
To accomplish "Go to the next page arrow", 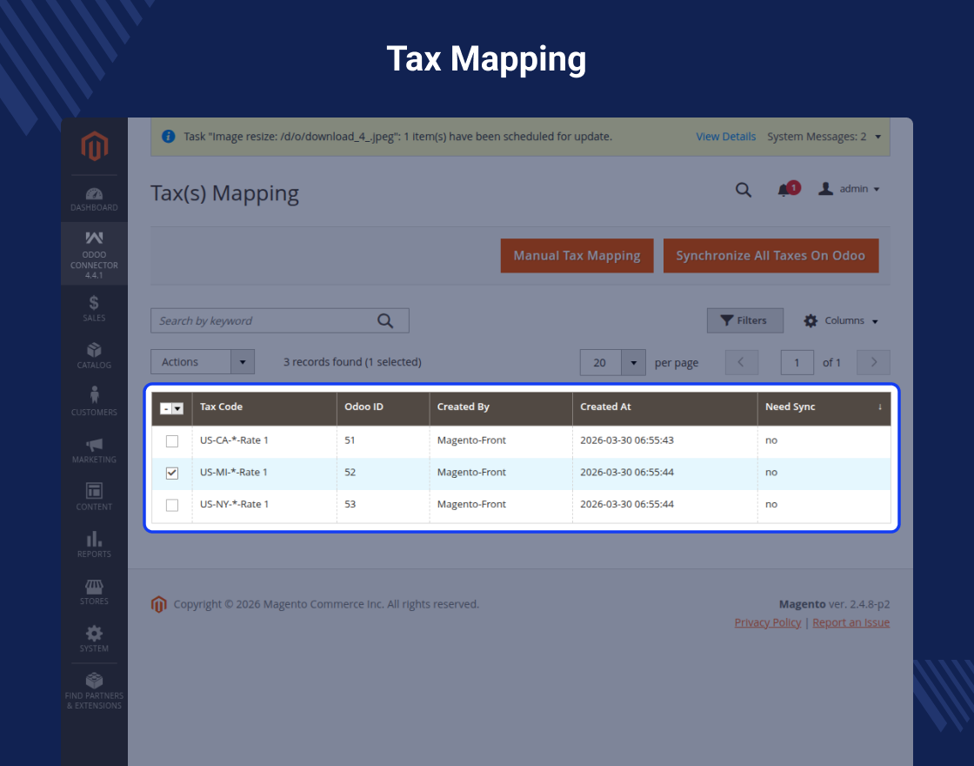I will 873,362.
